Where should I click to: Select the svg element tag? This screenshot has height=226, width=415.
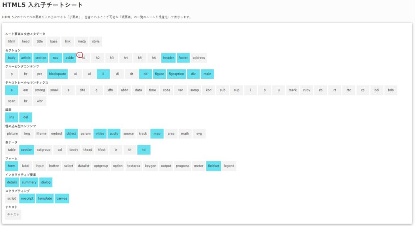click(x=199, y=133)
